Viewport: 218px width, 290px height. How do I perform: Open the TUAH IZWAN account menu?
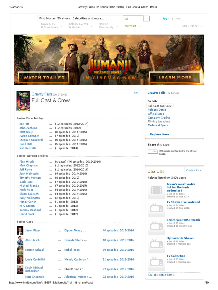[192, 26]
